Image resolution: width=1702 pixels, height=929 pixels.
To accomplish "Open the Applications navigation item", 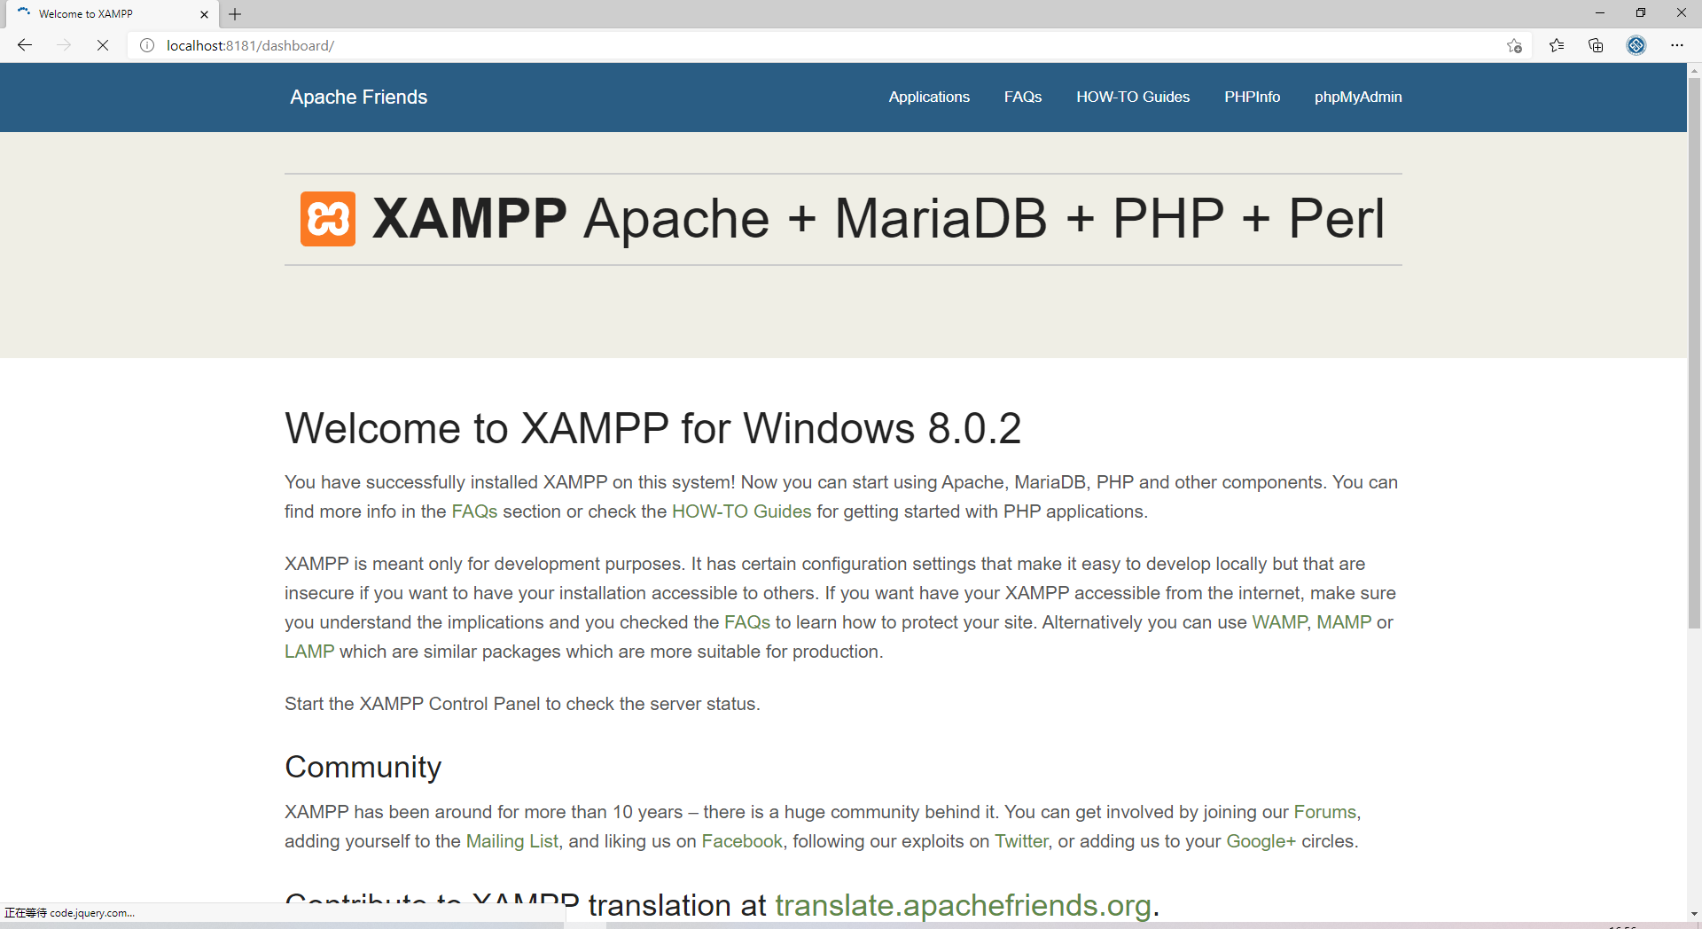I will tap(928, 97).
